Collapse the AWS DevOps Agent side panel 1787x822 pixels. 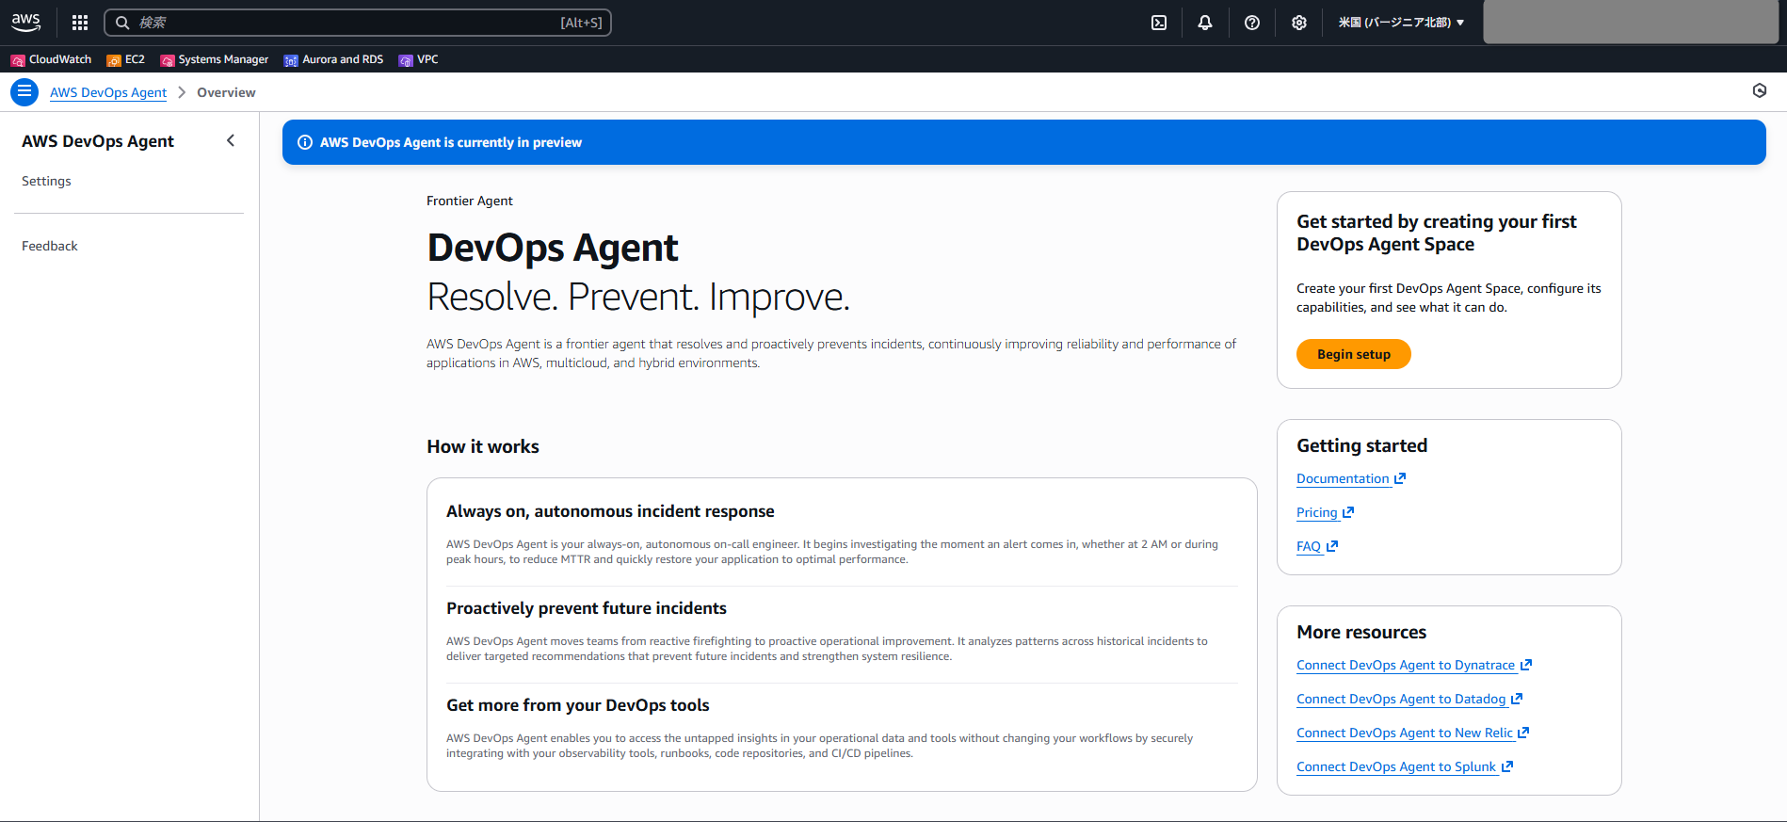(x=231, y=140)
